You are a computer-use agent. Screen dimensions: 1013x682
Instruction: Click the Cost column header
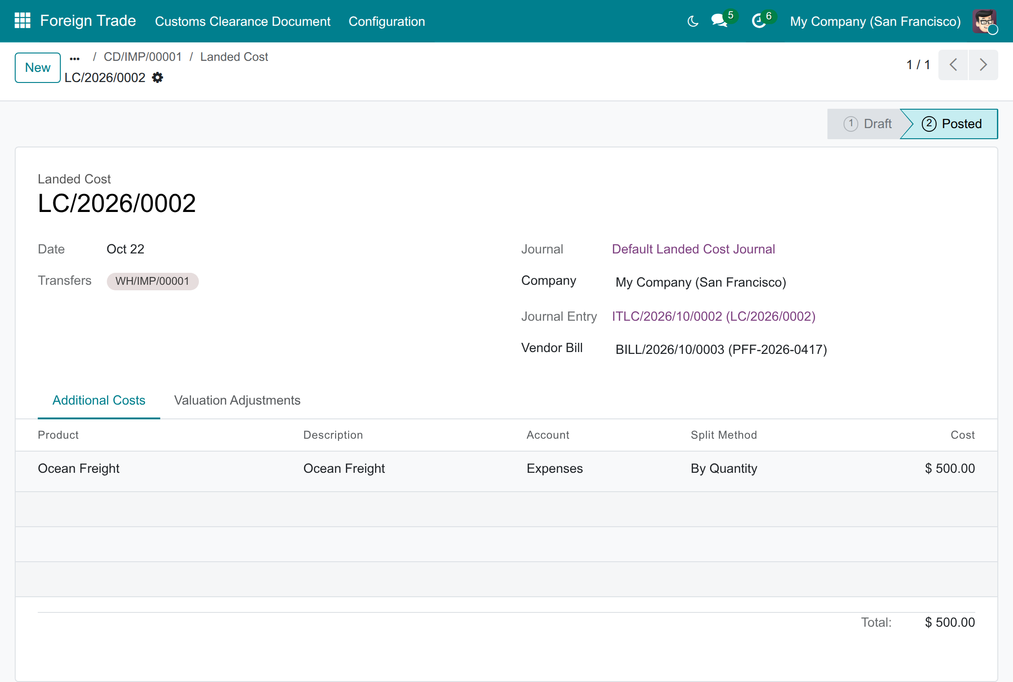(963, 435)
